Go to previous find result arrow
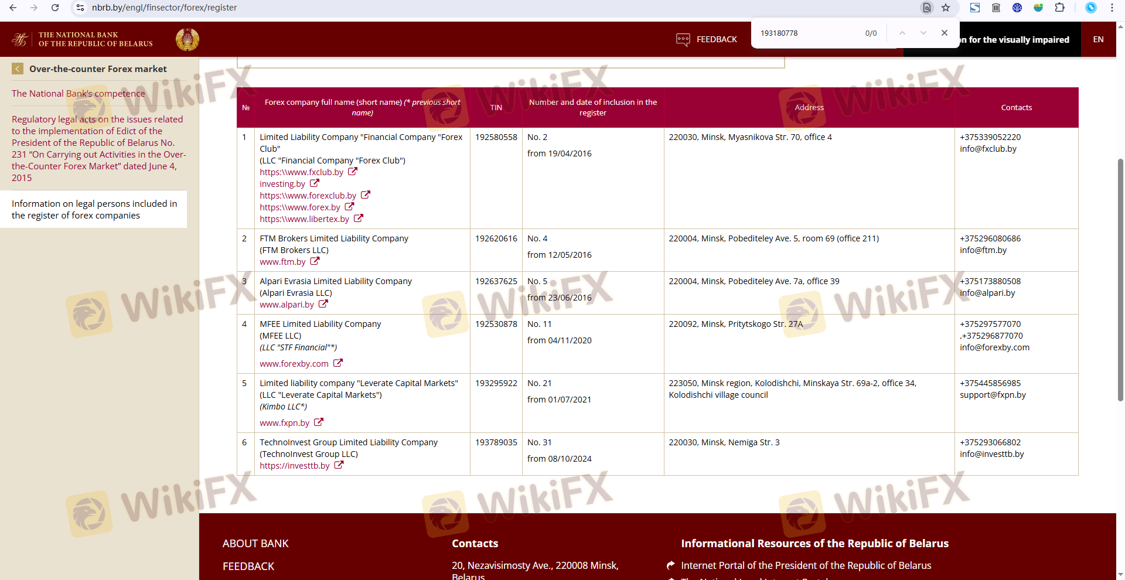This screenshot has width=1125, height=580. (x=902, y=33)
